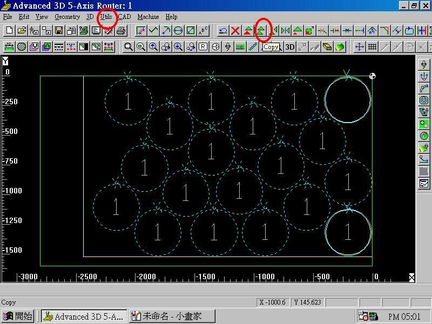Screen dimensions: 432x324
Task: Select the circle drawing tool icon
Action: point(178,30)
